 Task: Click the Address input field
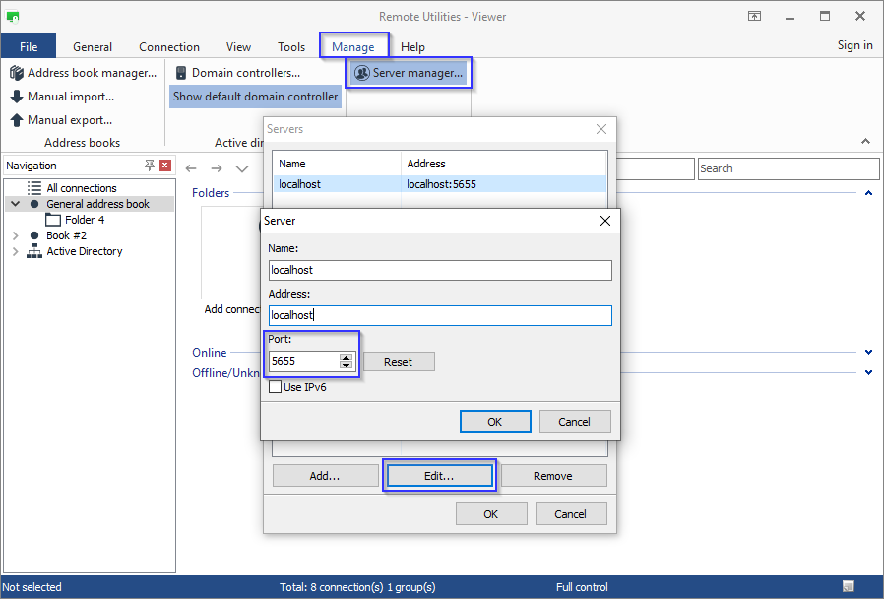tap(440, 315)
